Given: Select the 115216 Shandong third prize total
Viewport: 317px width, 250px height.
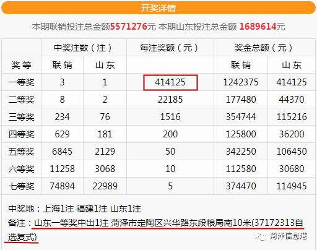Looking at the screenshot, I should coord(292,117).
